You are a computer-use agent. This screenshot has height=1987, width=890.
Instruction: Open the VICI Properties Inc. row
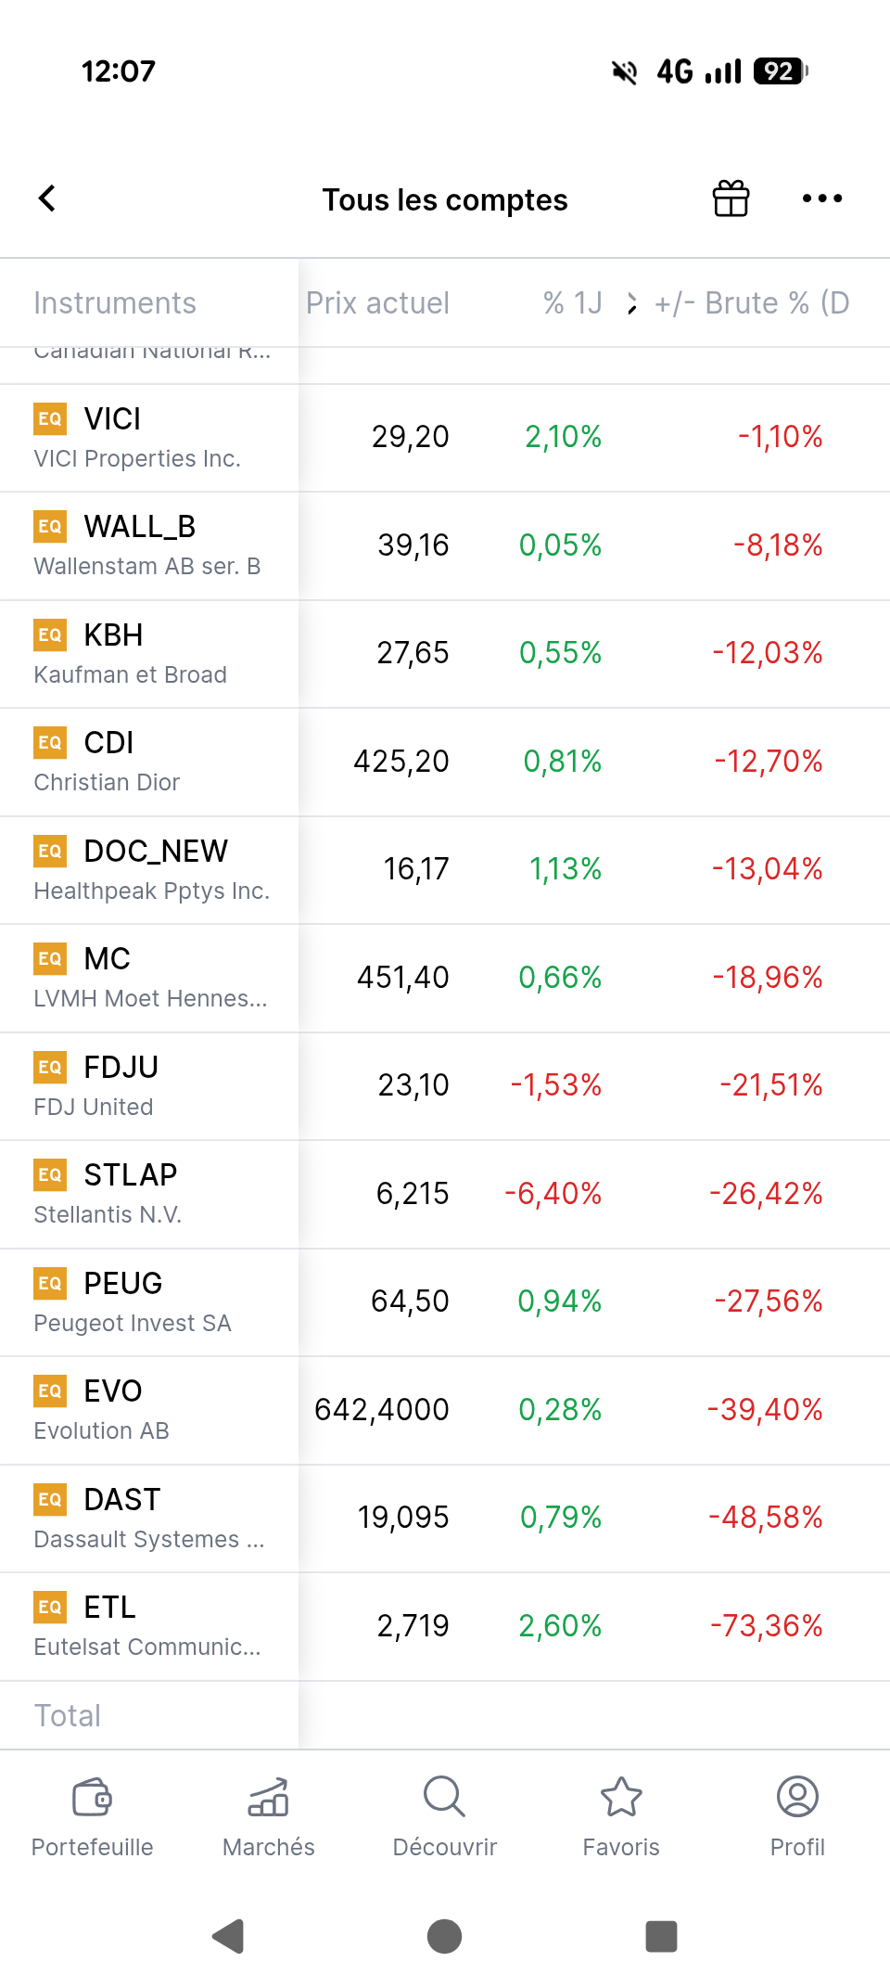pyautogui.click(x=445, y=438)
